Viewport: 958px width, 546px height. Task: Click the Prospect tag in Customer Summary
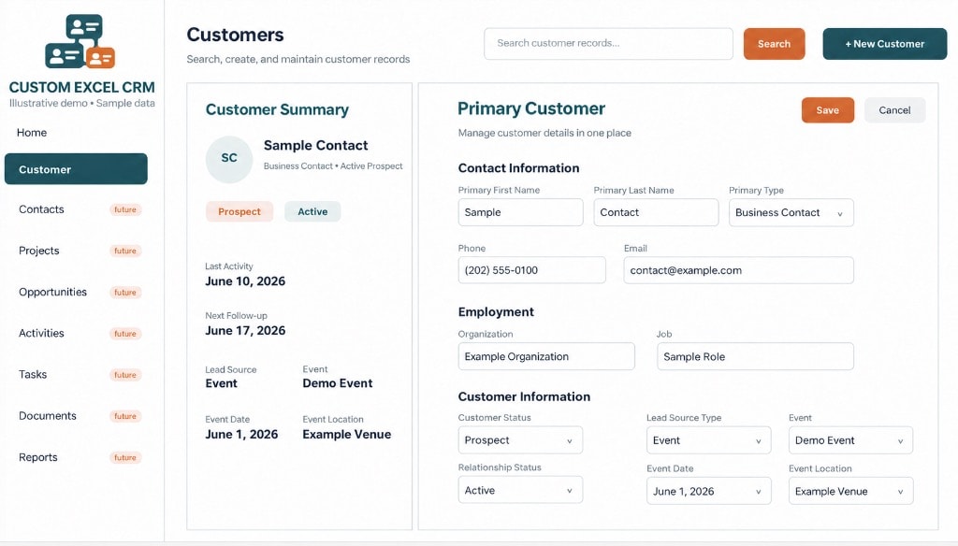(x=239, y=211)
